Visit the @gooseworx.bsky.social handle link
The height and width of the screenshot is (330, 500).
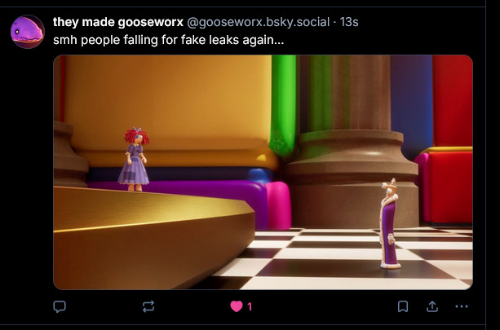pyautogui.click(x=258, y=22)
